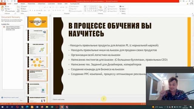This screenshot has height=109, width=194.
Task: Click Shape Fill in the Drawing group
Action: 112,6
